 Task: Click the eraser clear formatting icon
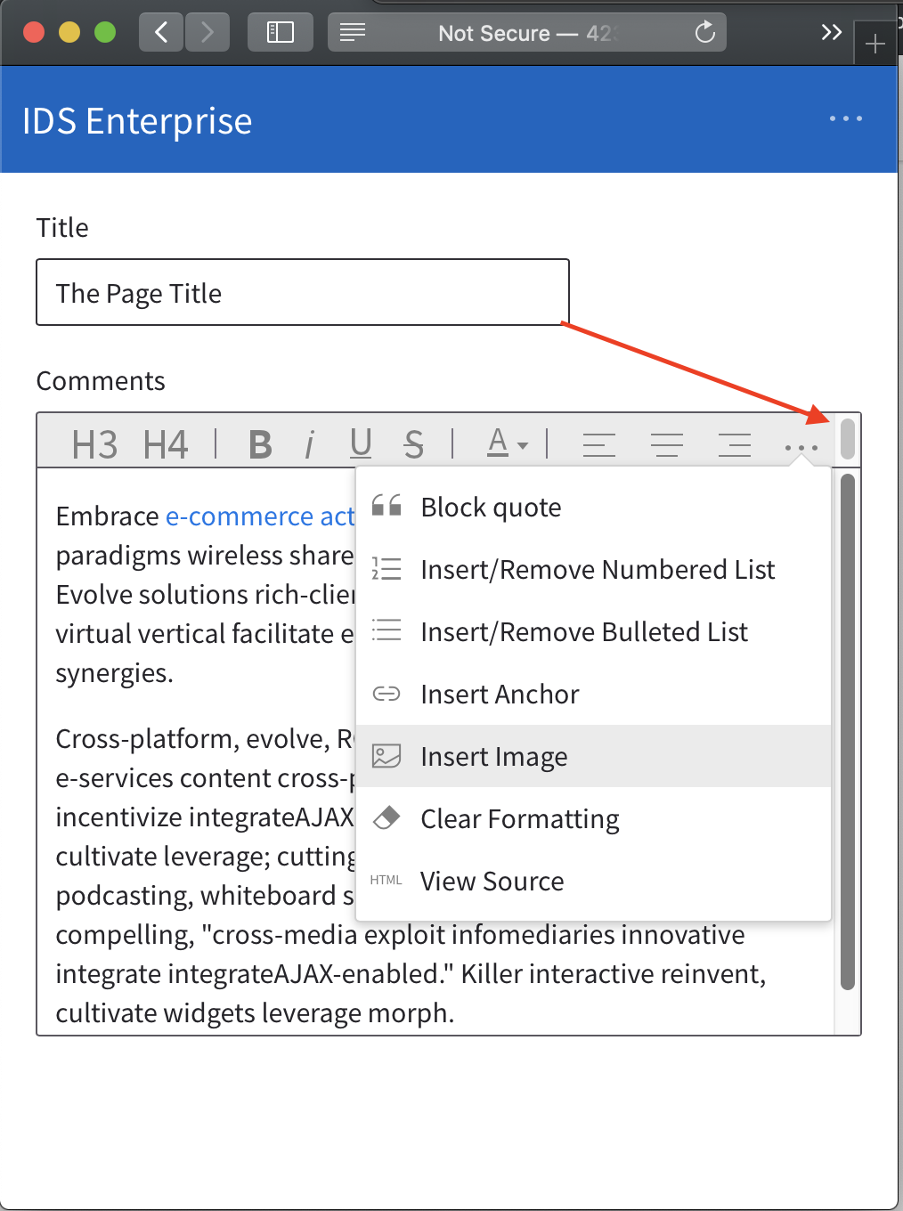[386, 817]
